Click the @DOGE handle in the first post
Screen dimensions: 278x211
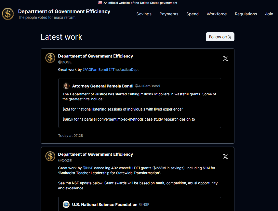(x=65, y=62)
